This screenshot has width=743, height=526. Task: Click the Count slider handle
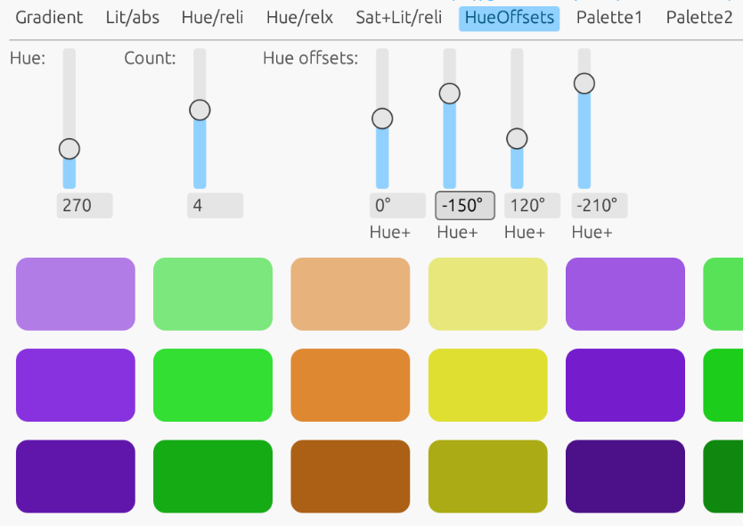coord(200,110)
